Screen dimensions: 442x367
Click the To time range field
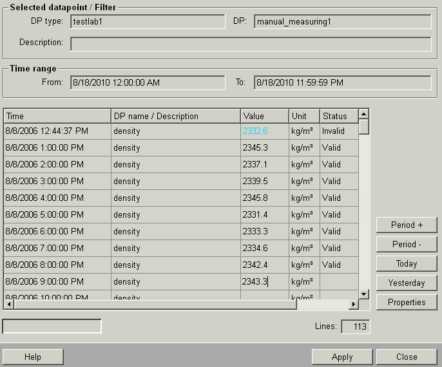[342, 82]
